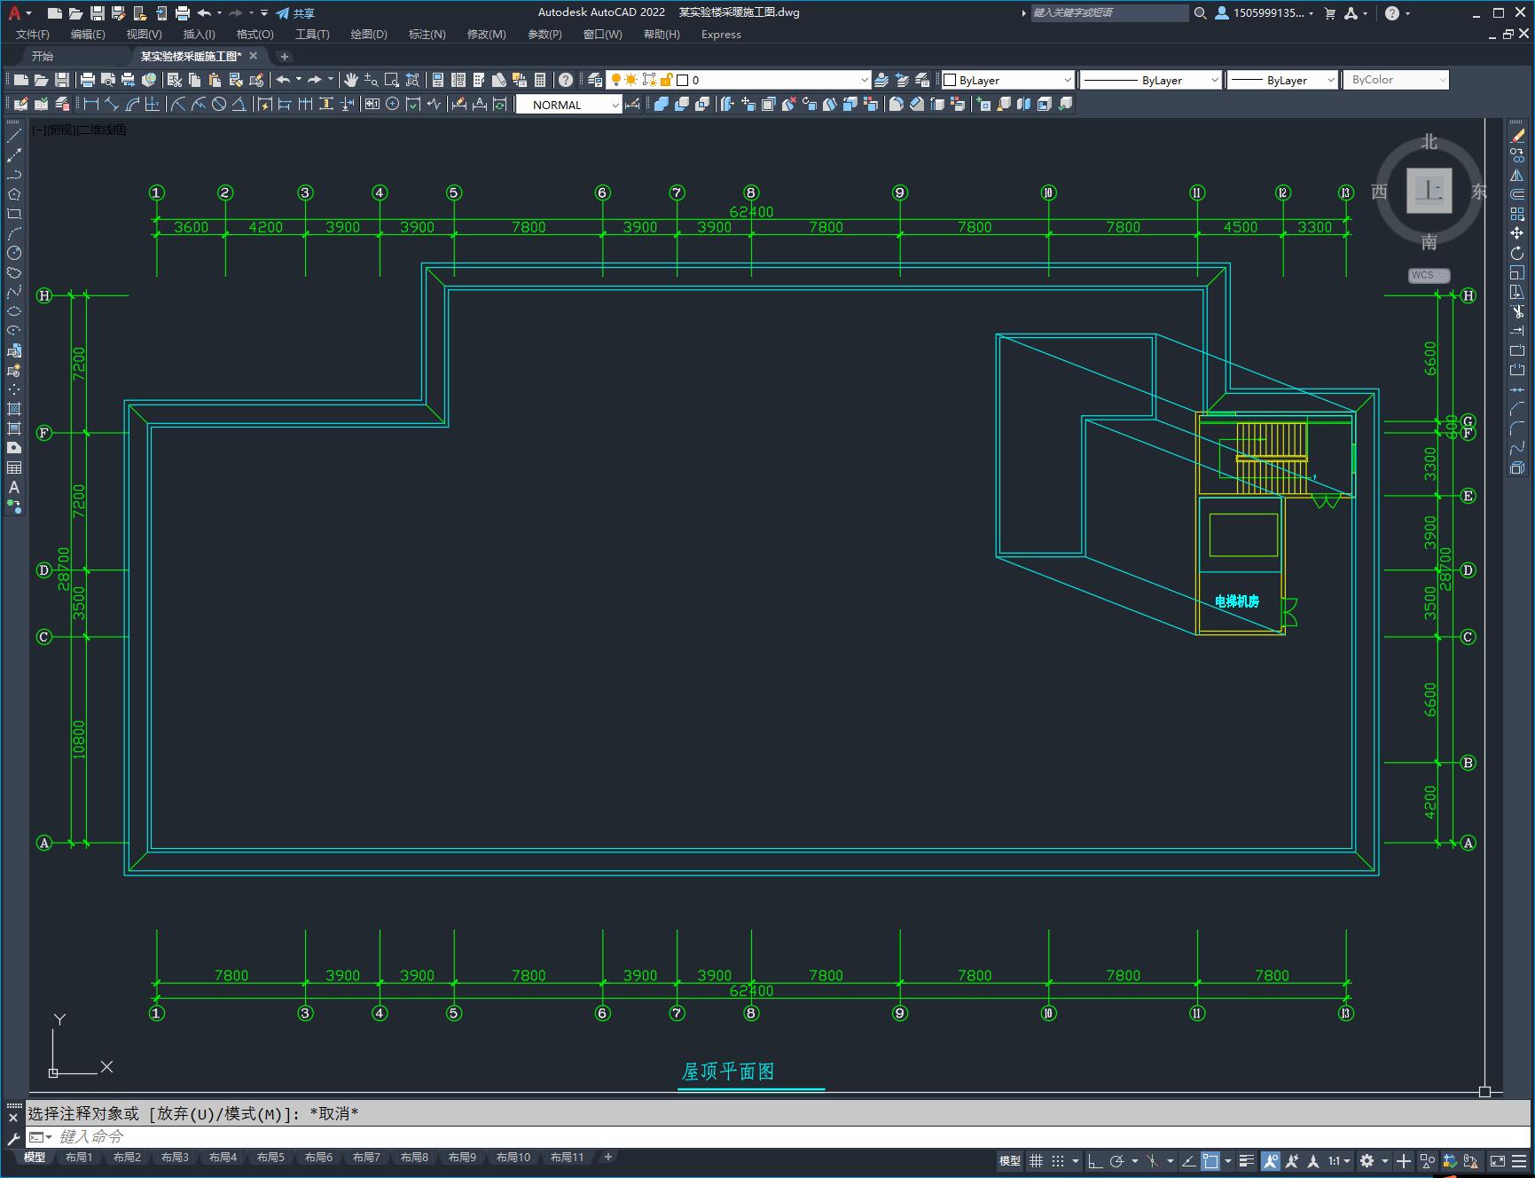Select the Multiline Text 'A' tool
Viewport: 1535px width, 1178px height.
coord(14,487)
